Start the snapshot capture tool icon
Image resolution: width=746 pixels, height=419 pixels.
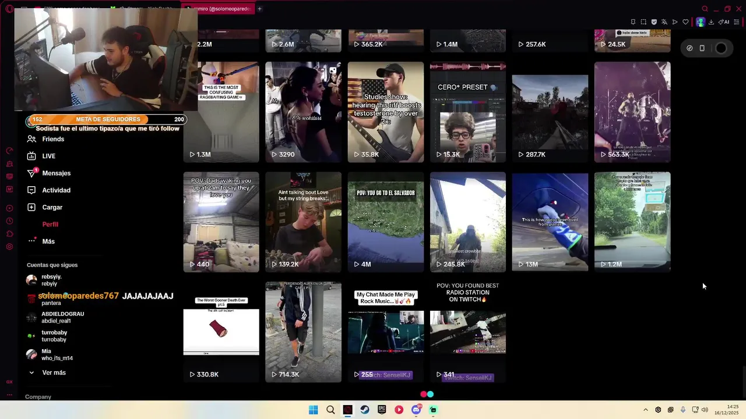643,22
